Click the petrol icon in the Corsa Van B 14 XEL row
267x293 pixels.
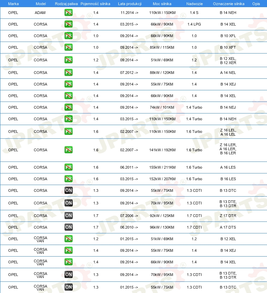coord(68,262)
